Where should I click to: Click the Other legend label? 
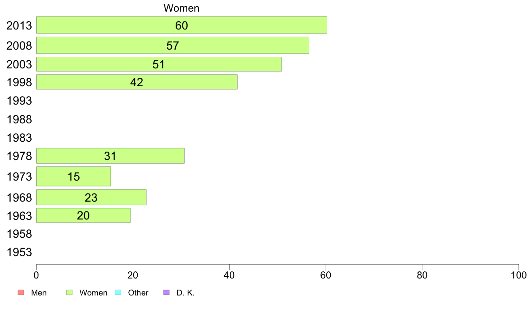pyautogui.click(x=138, y=293)
